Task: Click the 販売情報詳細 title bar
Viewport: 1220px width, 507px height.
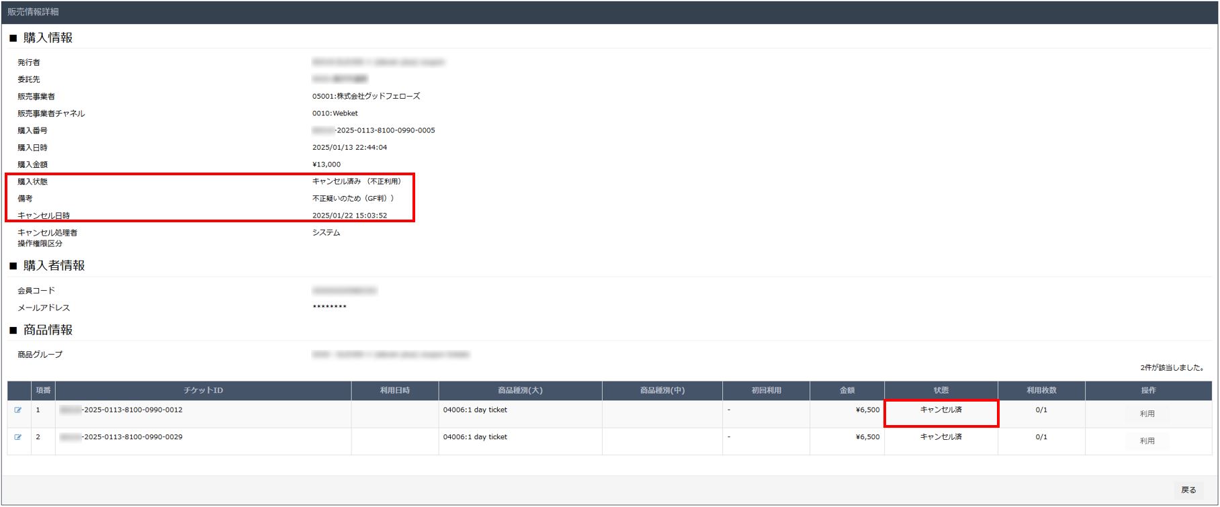Action: point(34,12)
